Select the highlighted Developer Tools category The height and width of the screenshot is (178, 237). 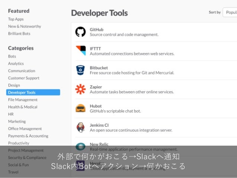point(33,93)
